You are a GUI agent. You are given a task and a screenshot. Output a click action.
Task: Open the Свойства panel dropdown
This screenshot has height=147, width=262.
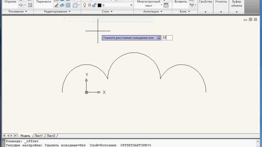click(206, 12)
